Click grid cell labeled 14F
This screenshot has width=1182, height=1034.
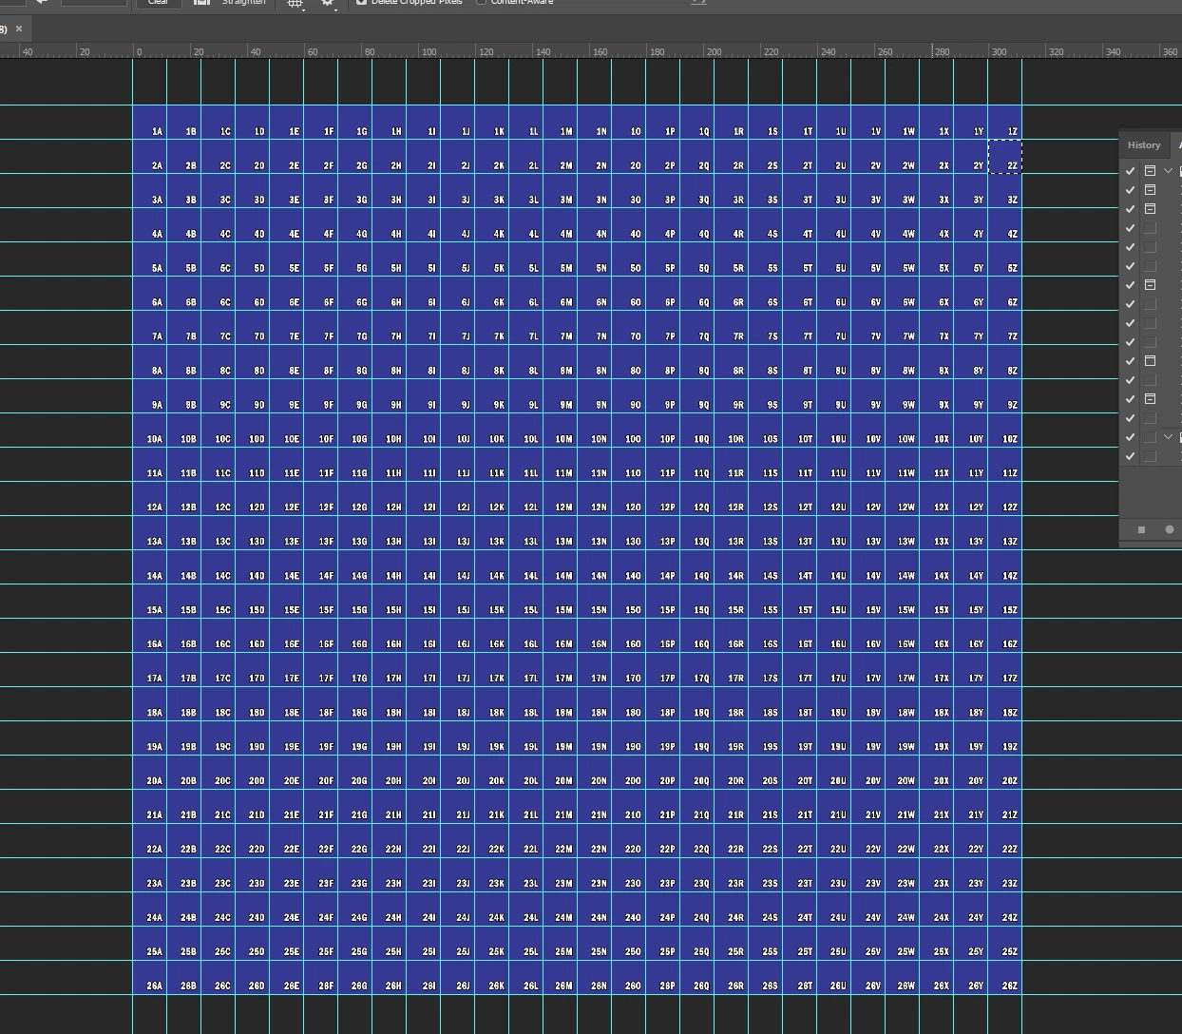(321, 566)
